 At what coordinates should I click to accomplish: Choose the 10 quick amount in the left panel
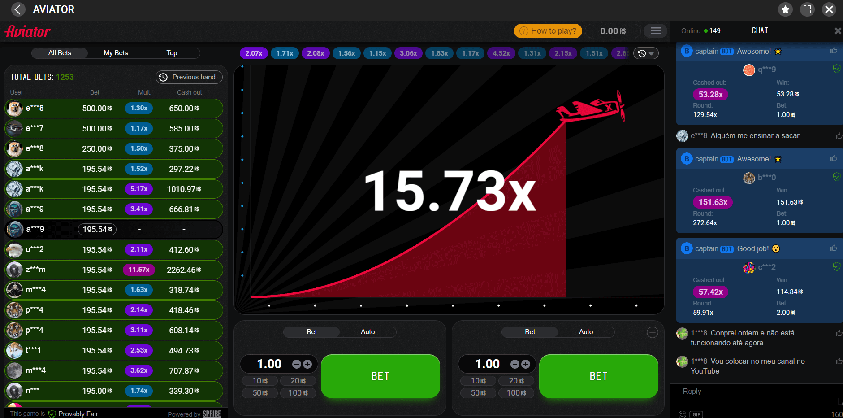point(260,381)
